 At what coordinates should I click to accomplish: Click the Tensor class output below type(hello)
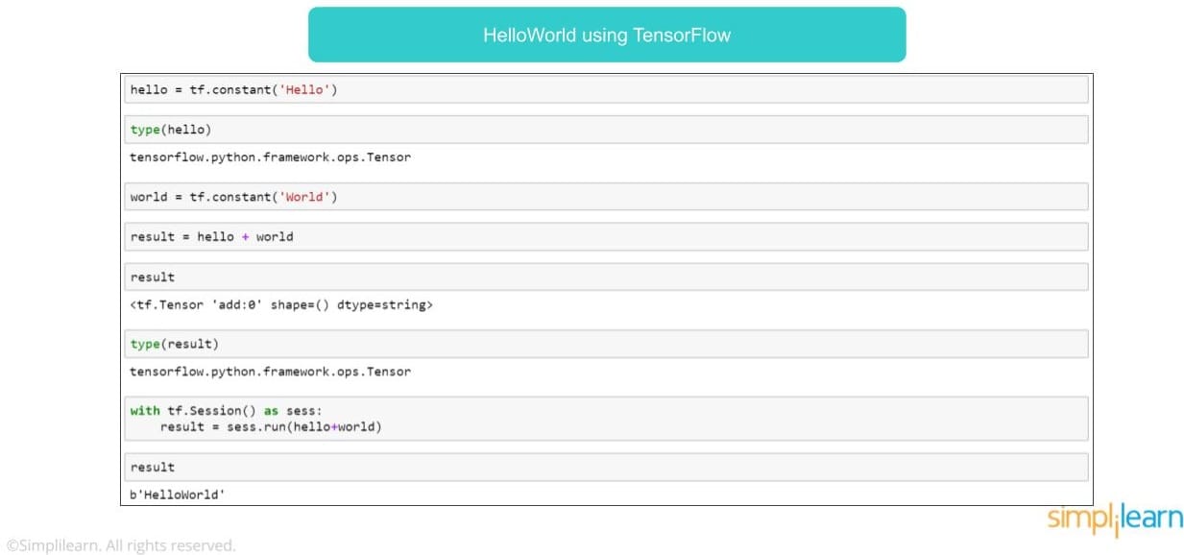(x=270, y=157)
